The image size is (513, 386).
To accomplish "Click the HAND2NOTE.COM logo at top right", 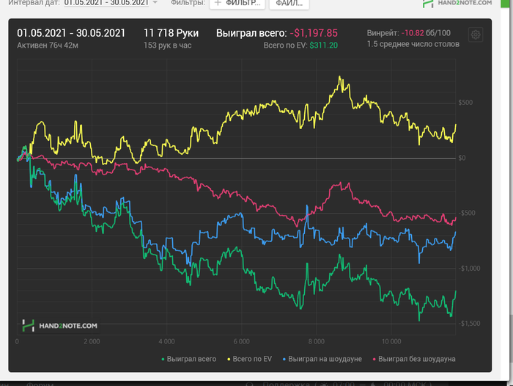I will coord(457,3).
